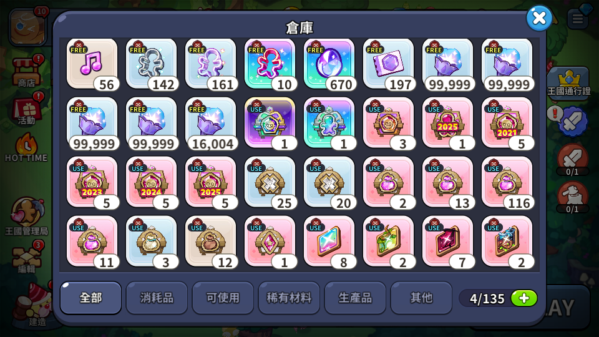Screen dimensions: 599x337
Task: Select the red cookie cutter with 10
Action: pyautogui.click(x=270, y=64)
